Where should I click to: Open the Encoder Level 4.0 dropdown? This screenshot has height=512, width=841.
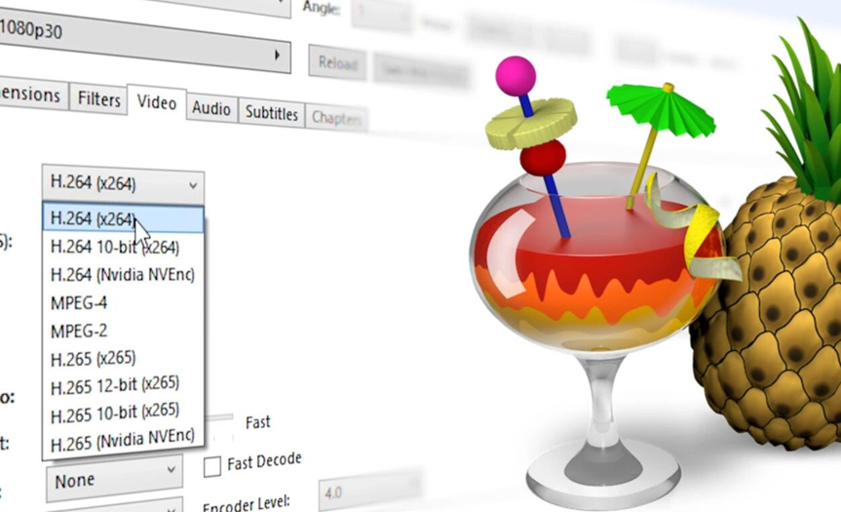point(370,491)
